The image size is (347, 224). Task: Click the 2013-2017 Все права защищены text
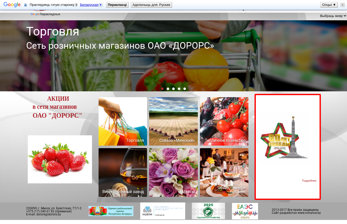click(x=295, y=210)
